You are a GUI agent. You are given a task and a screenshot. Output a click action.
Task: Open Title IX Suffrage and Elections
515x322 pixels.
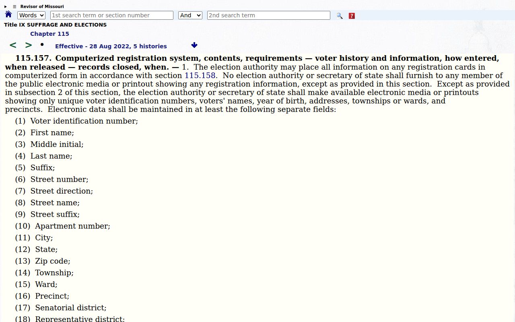pyautogui.click(x=56, y=25)
